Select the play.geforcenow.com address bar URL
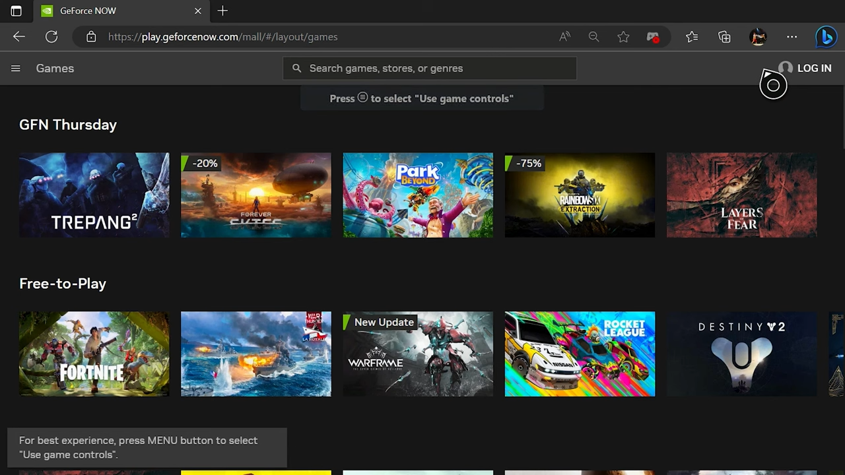845x475 pixels. point(223,37)
